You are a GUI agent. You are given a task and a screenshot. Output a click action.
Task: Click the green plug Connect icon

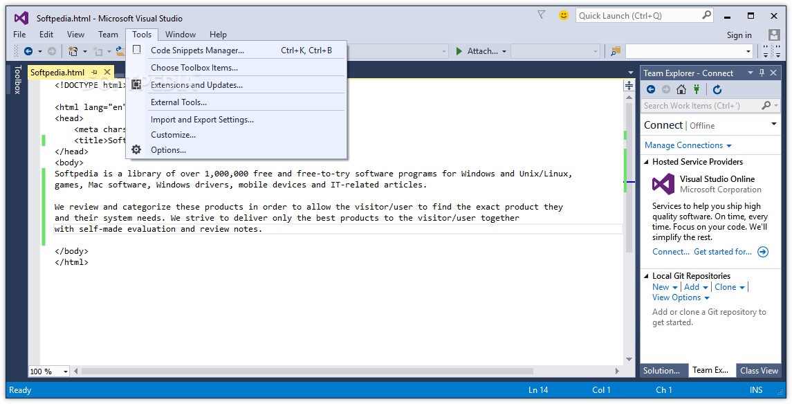(697, 89)
